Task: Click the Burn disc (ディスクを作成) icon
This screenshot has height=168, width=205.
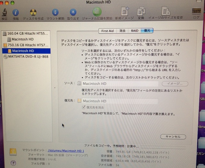Action: point(33,12)
